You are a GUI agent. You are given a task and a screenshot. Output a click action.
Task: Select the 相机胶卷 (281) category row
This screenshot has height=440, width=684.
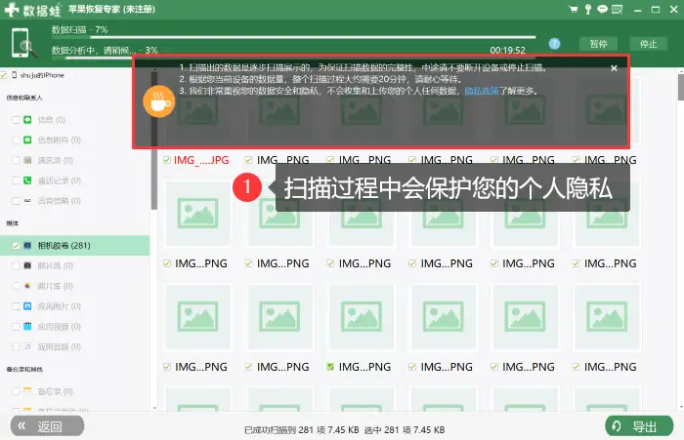point(74,245)
